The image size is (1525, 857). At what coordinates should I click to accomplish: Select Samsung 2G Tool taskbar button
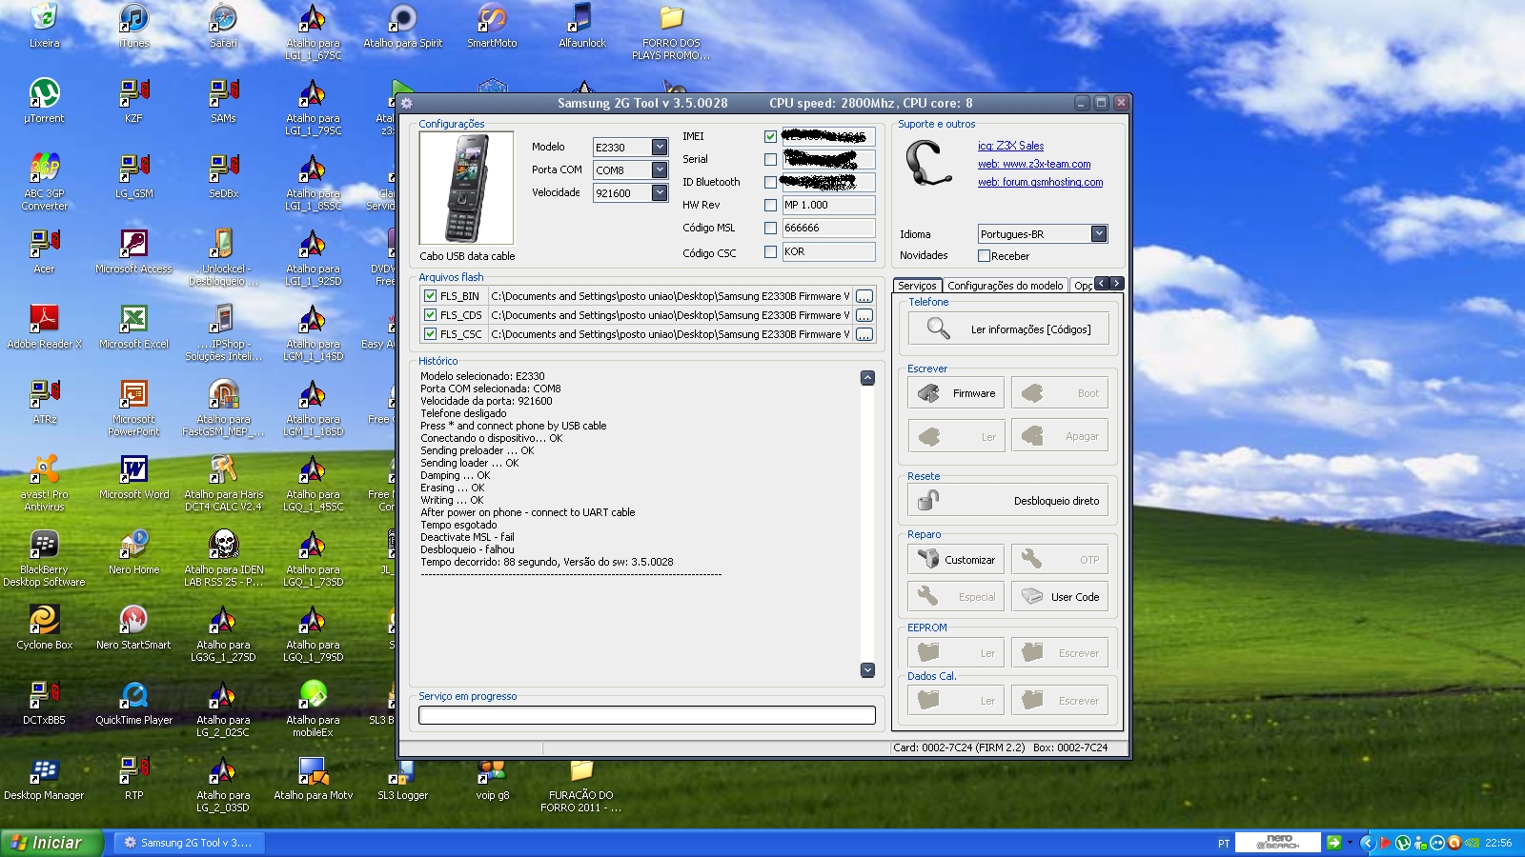tap(189, 843)
